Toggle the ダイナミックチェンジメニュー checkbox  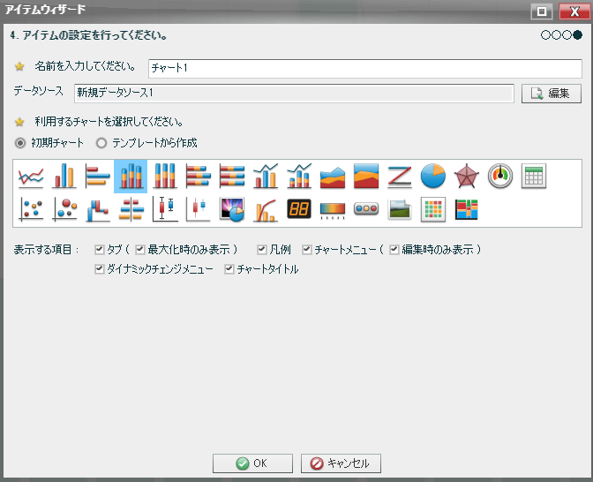(100, 269)
